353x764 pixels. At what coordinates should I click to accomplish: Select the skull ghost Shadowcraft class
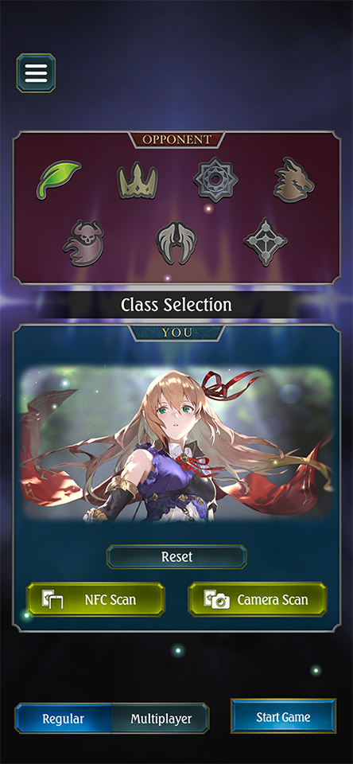pos(83,243)
